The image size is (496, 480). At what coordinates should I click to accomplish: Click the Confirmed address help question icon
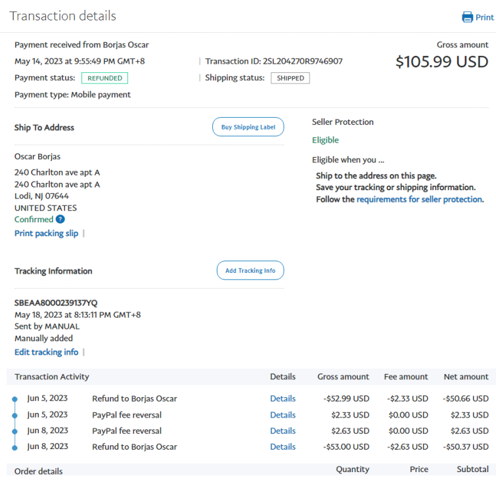(60, 220)
